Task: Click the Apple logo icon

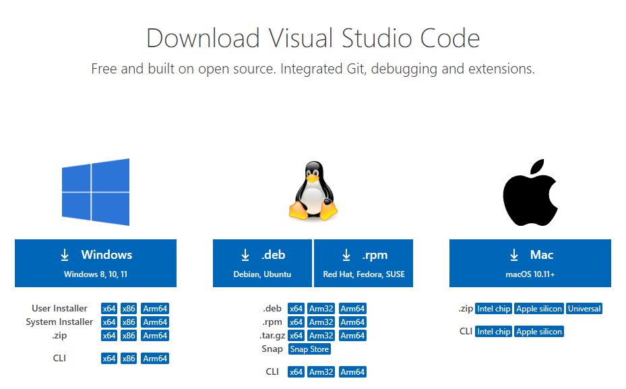Action: point(530,193)
